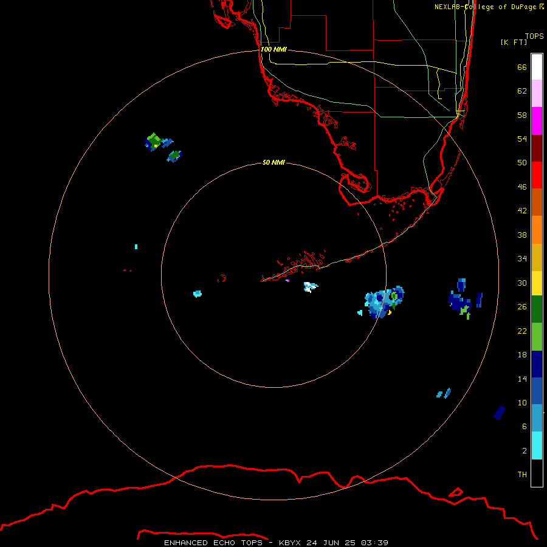Click legend value "46"

pos(522,187)
